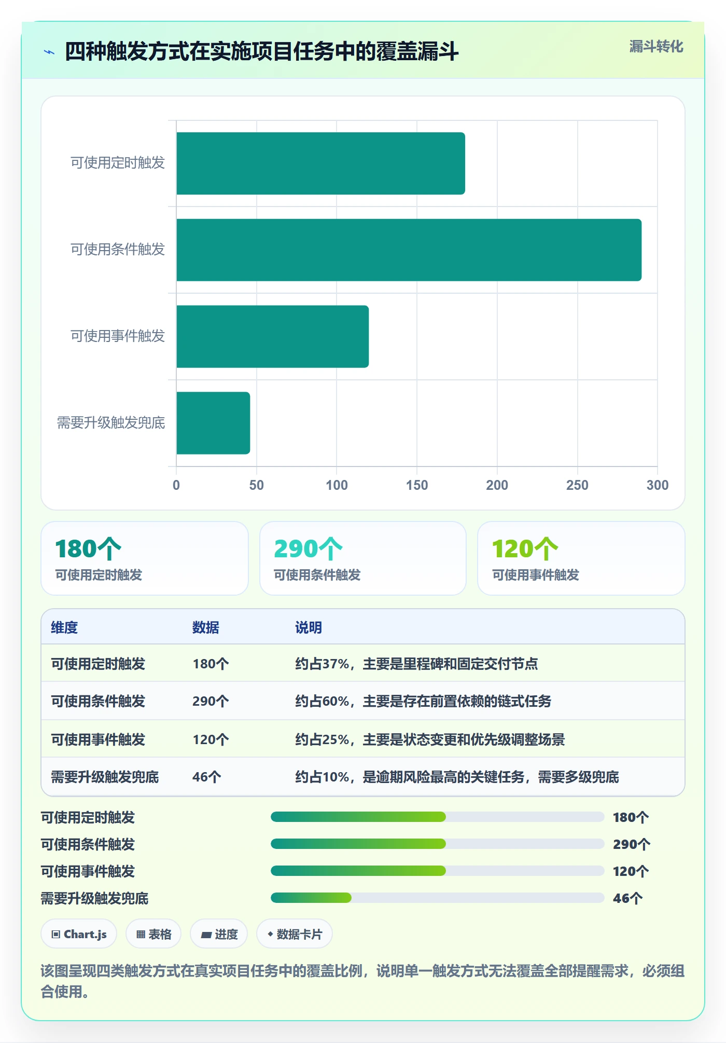Click the 数据 column header
This screenshot has width=726, height=1043.
pos(206,627)
